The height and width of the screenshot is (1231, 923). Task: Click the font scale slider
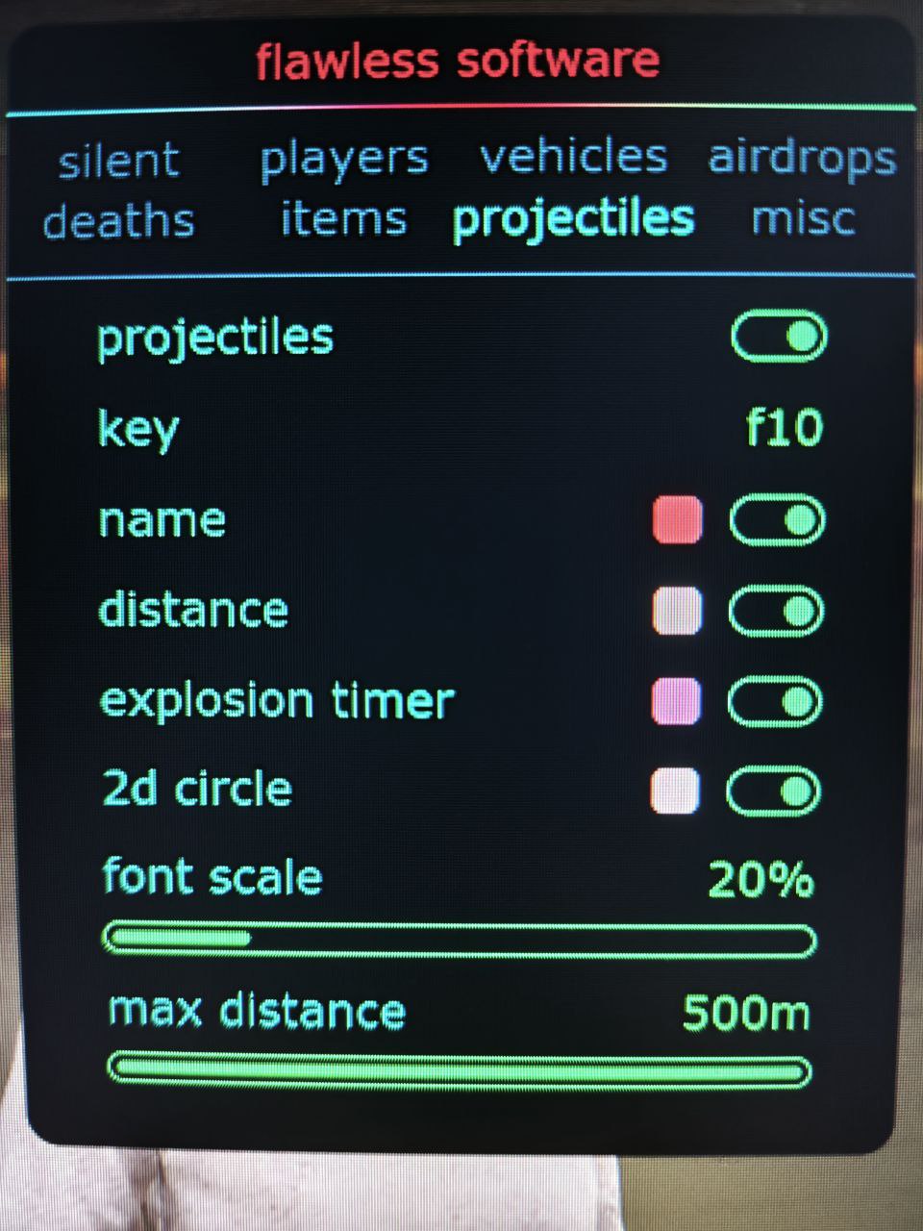pos(459,940)
